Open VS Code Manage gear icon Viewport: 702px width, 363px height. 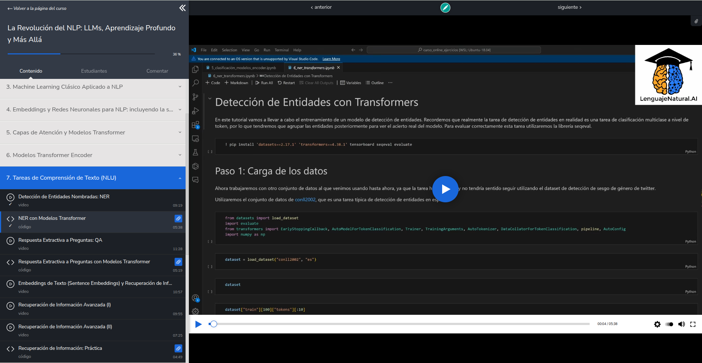point(195,312)
